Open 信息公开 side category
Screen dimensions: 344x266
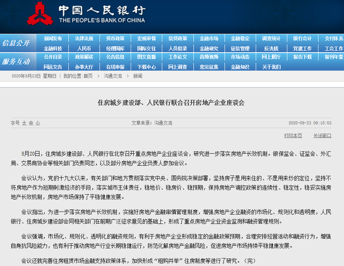(x=16, y=43)
